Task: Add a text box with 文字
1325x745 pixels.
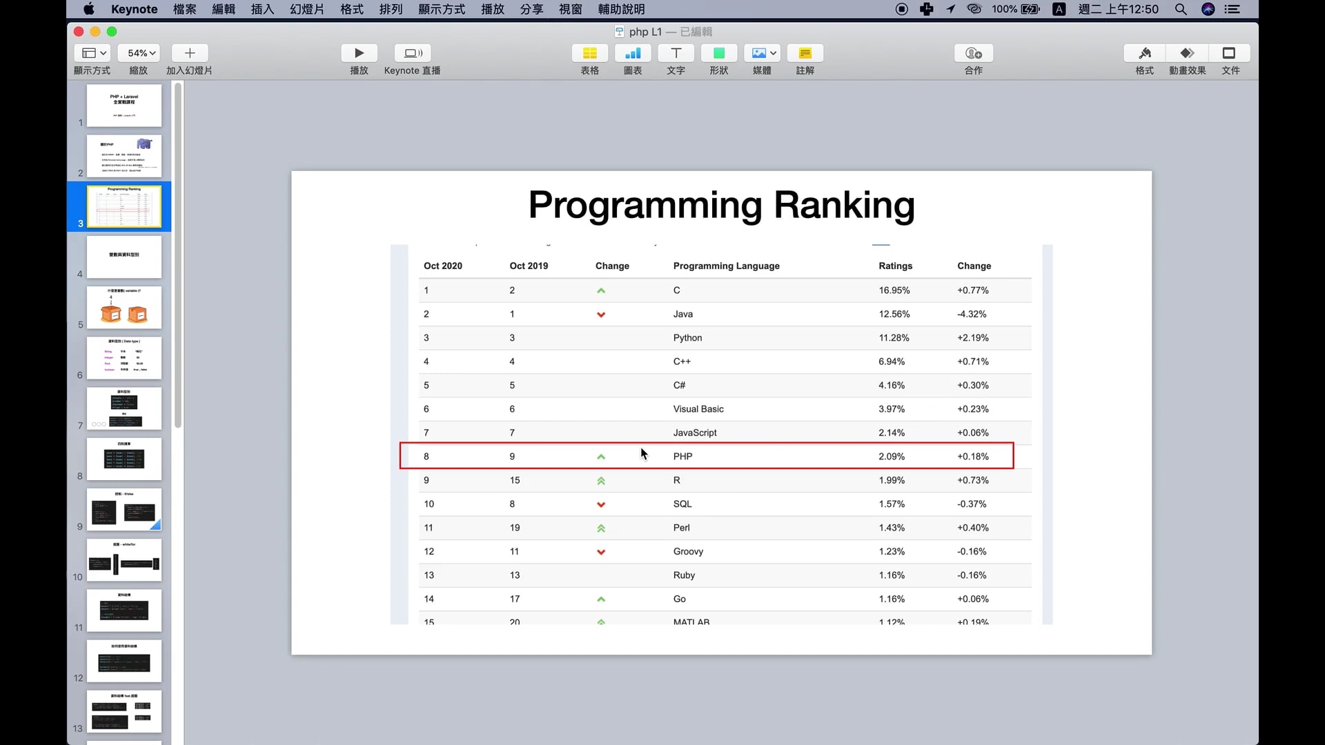Action: 676,53
